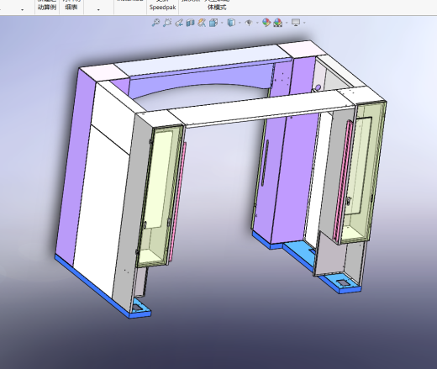Toggle the 体模式 large assembly mode
This screenshot has height=369, width=437.
(x=217, y=6)
